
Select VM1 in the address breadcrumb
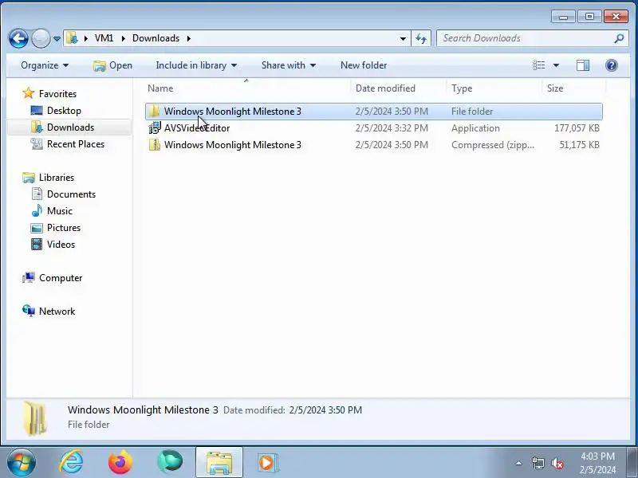[x=104, y=38]
